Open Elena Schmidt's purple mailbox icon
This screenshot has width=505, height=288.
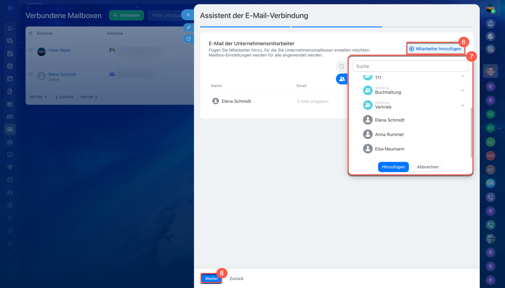[112, 74]
